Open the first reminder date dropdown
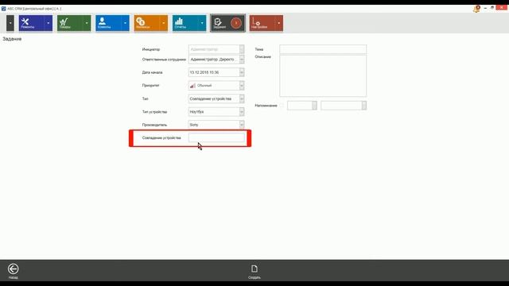The image size is (509, 286). (x=314, y=106)
